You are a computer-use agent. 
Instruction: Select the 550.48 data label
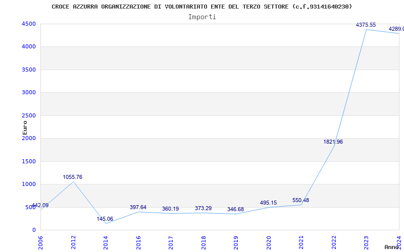300,200
